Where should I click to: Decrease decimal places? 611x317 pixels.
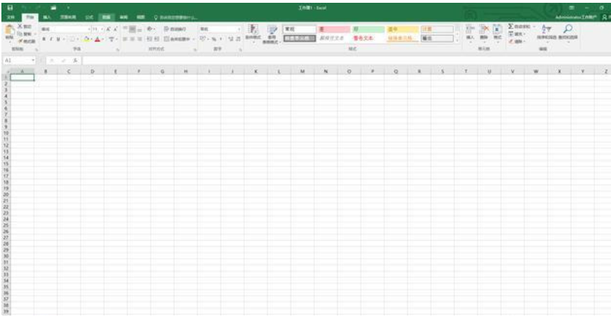(x=238, y=39)
